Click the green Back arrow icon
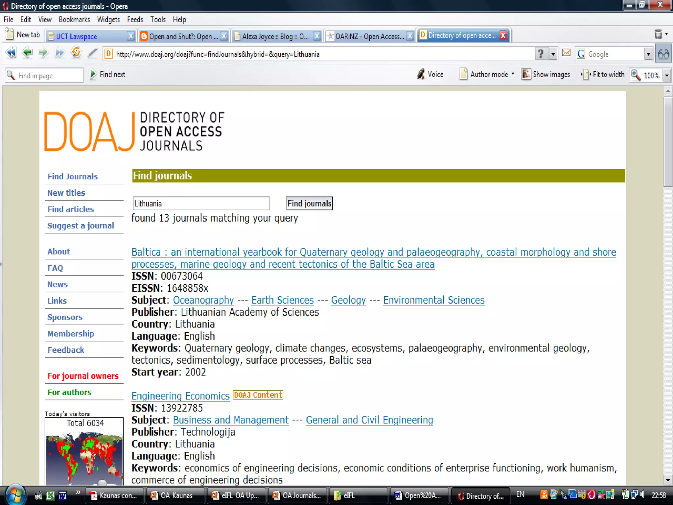Viewport: 673px width, 505px height. pos(27,53)
